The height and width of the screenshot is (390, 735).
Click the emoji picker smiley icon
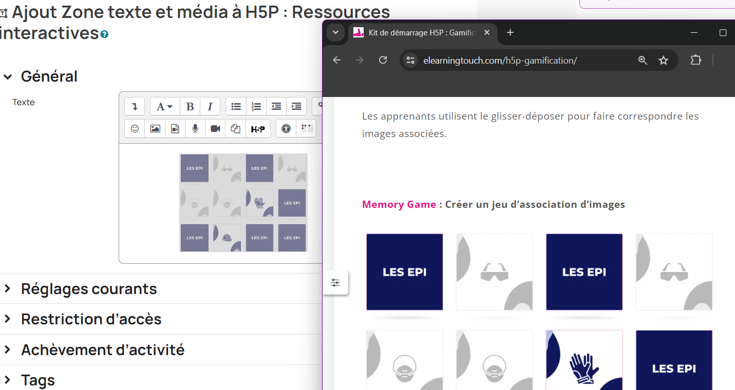point(135,129)
